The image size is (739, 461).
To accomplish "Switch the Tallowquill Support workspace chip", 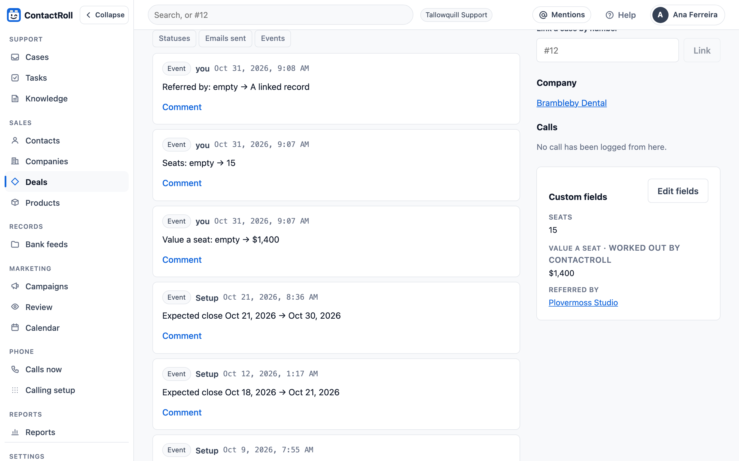I will coord(456,15).
